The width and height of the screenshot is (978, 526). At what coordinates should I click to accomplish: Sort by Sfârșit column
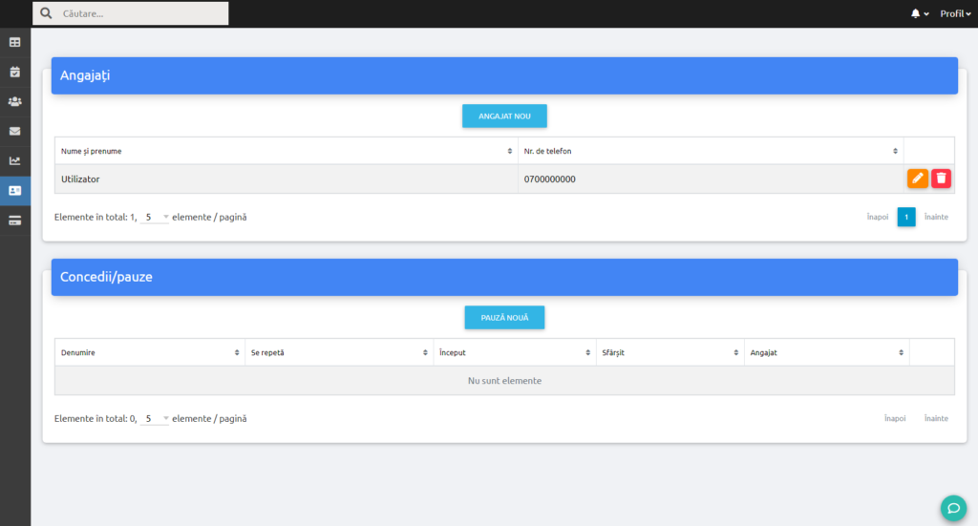point(670,353)
